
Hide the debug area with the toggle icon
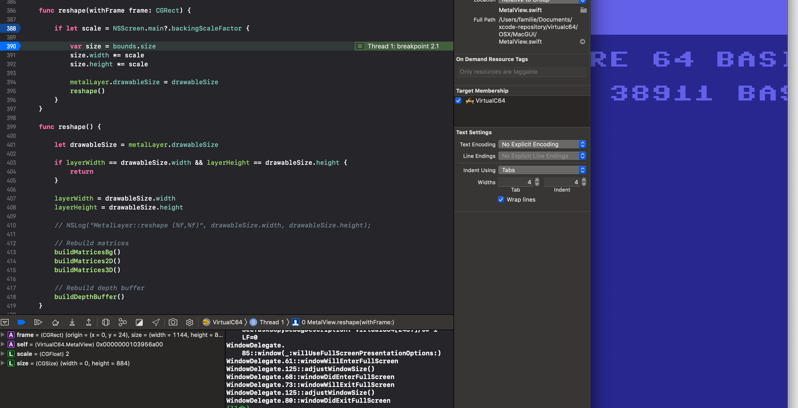click(5, 322)
